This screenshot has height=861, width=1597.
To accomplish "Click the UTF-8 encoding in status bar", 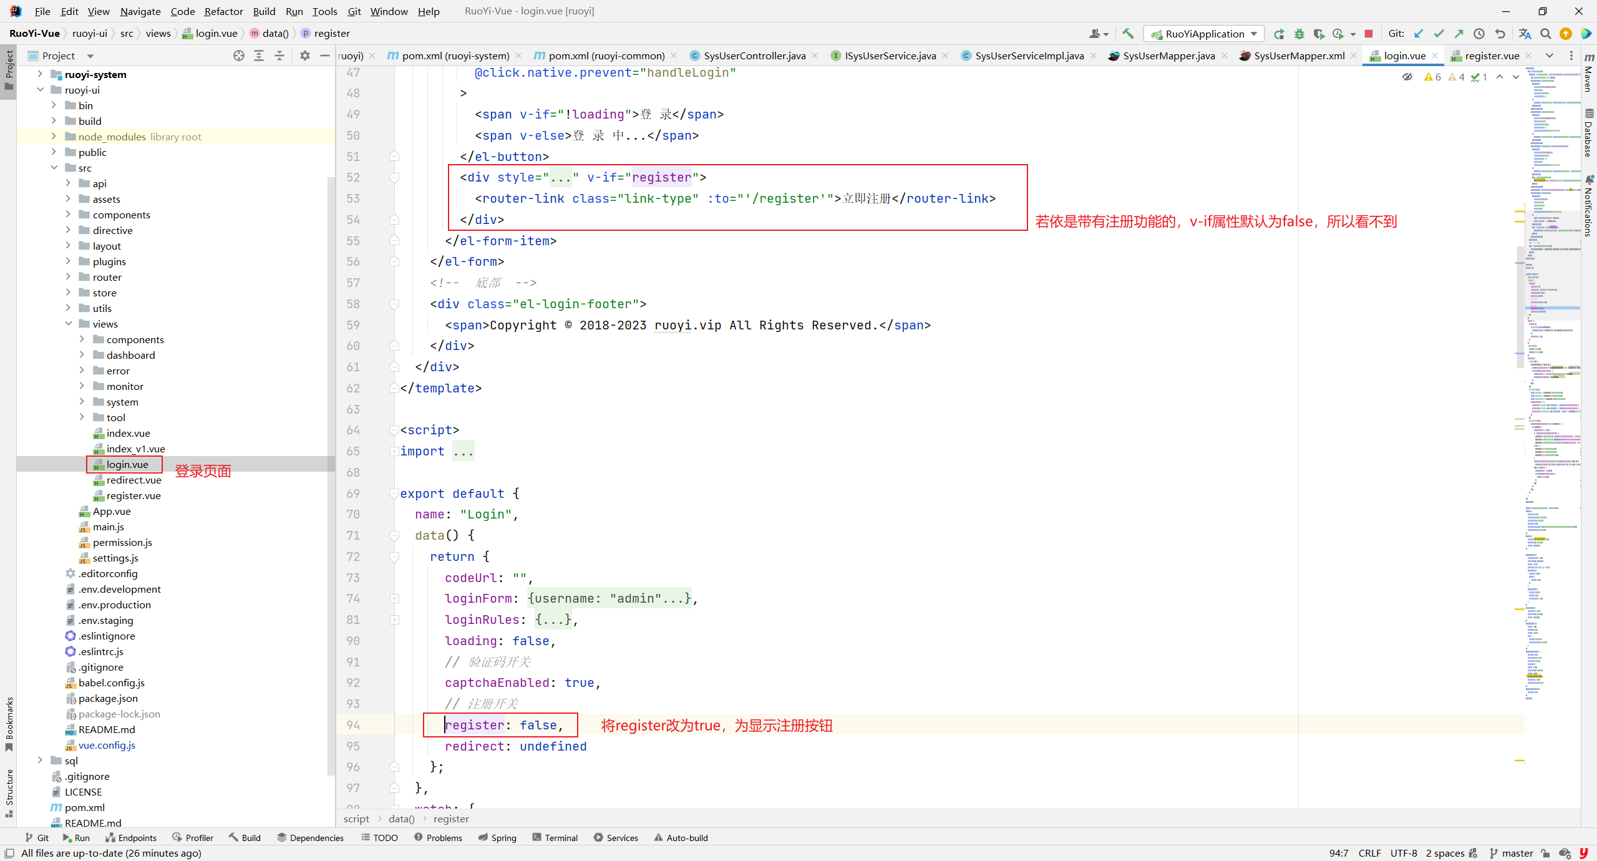I will click(x=1404, y=853).
